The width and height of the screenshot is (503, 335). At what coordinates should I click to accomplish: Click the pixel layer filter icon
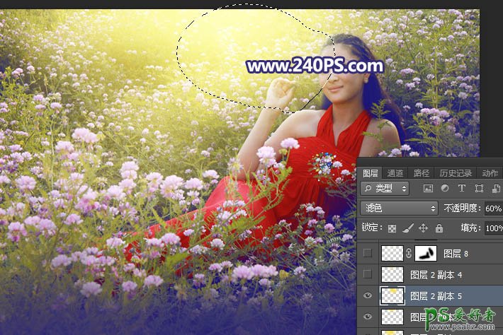point(428,189)
